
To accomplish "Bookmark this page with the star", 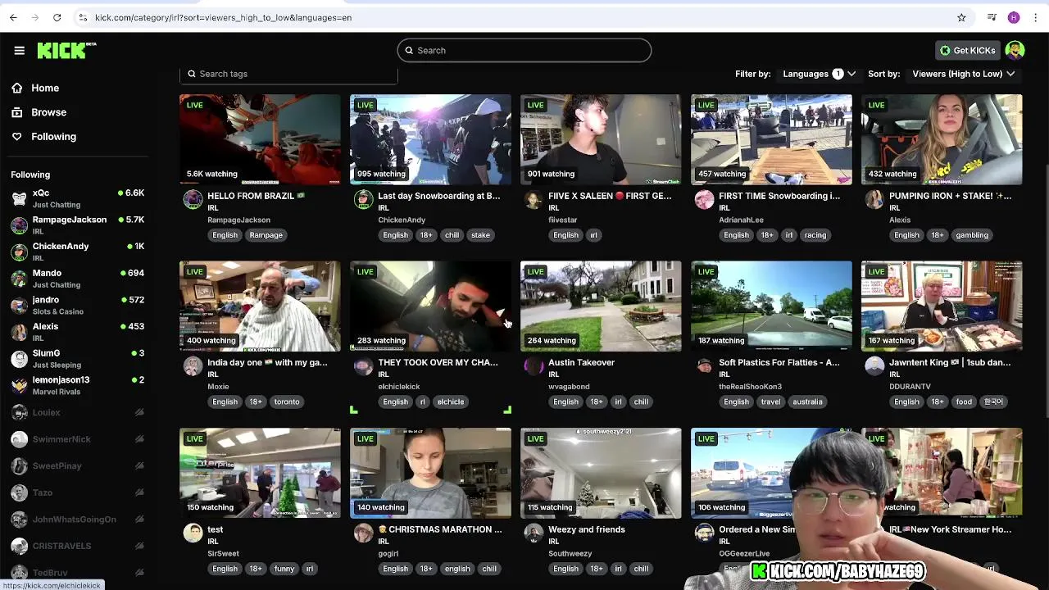I will [961, 17].
